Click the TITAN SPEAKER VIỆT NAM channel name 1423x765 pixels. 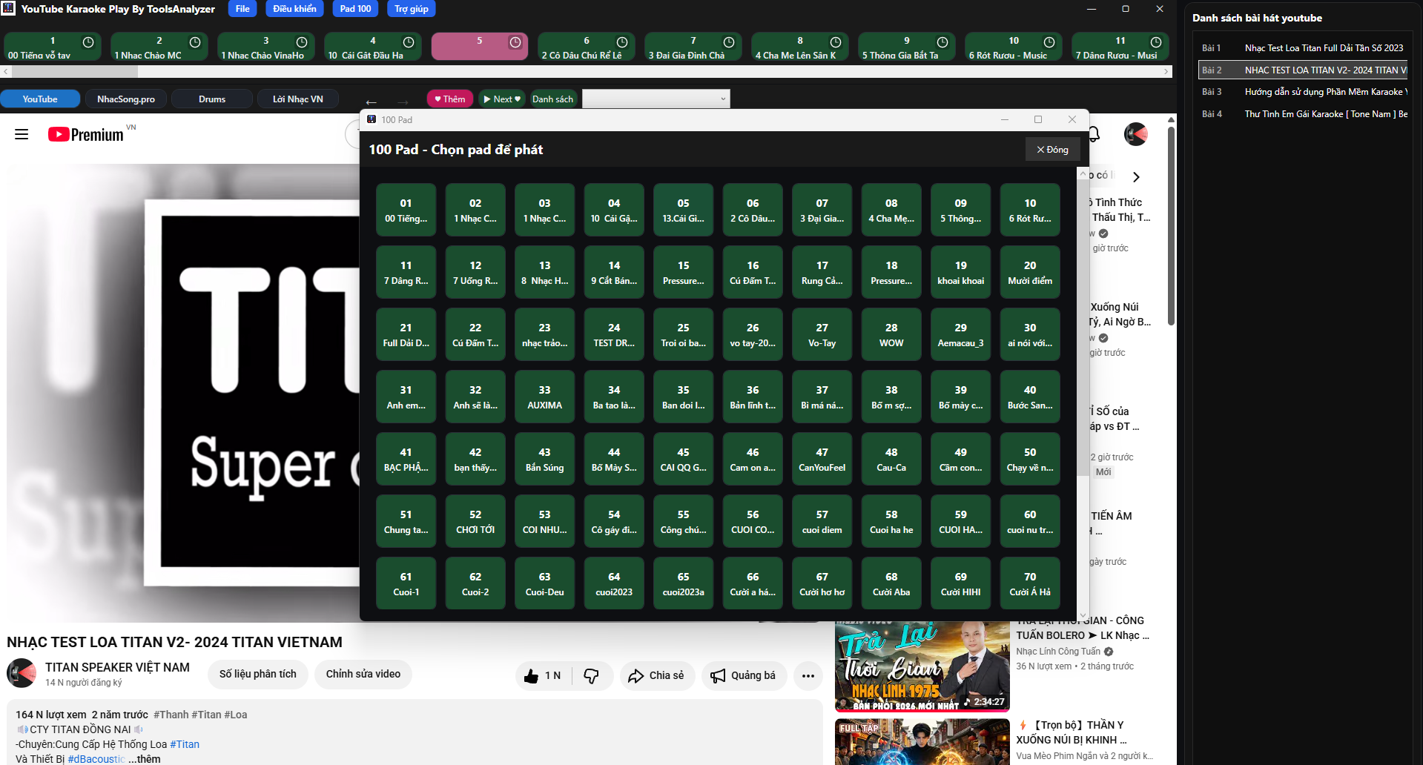tap(117, 667)
